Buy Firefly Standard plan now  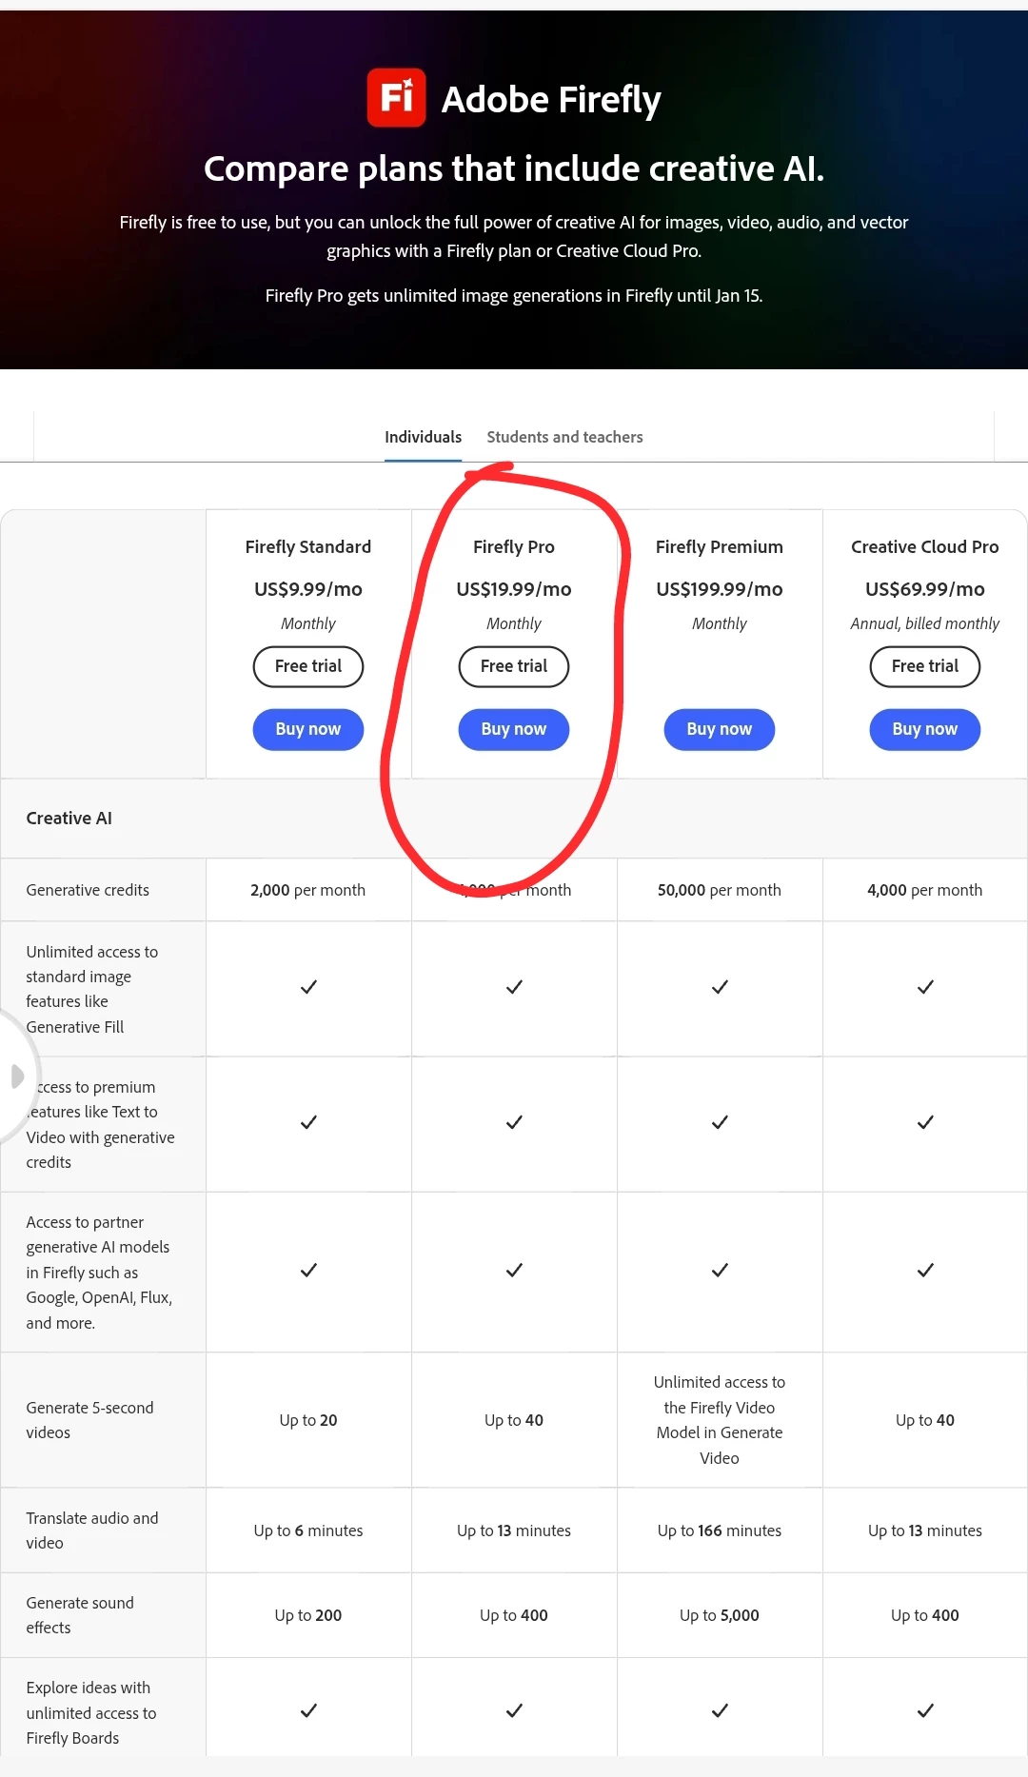308,729
